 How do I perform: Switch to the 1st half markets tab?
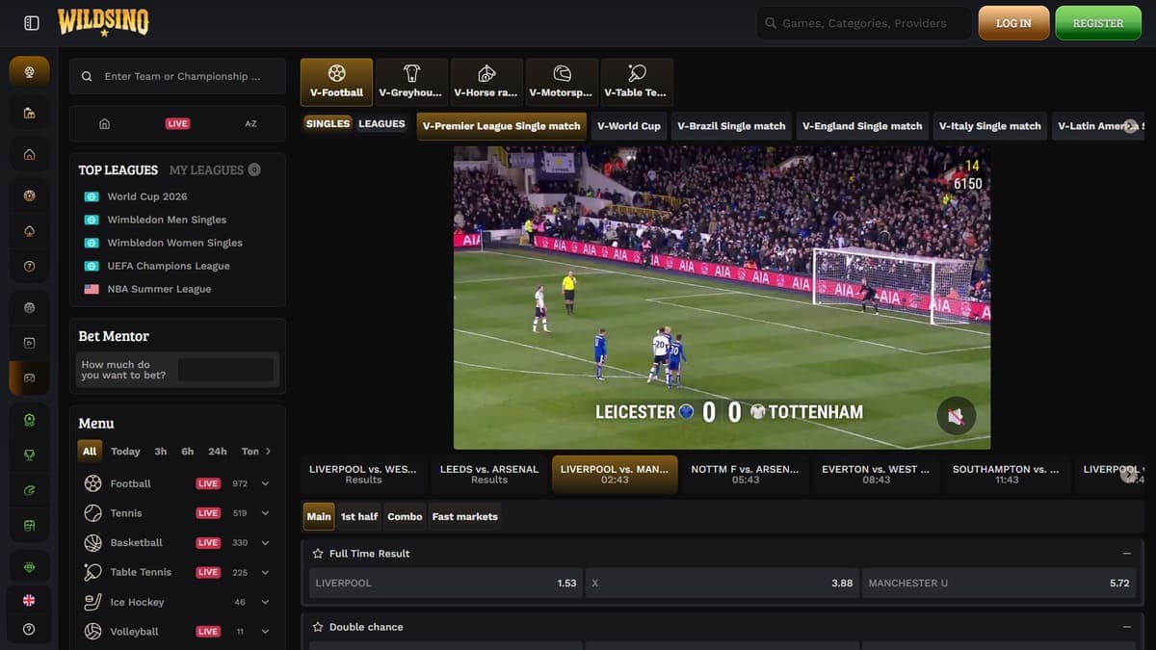pyautogui.click(x=359, y=517)
